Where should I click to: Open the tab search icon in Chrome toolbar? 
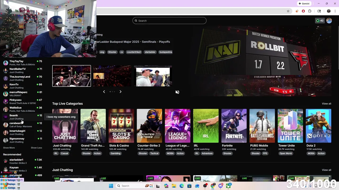click(x=319, y=11)
